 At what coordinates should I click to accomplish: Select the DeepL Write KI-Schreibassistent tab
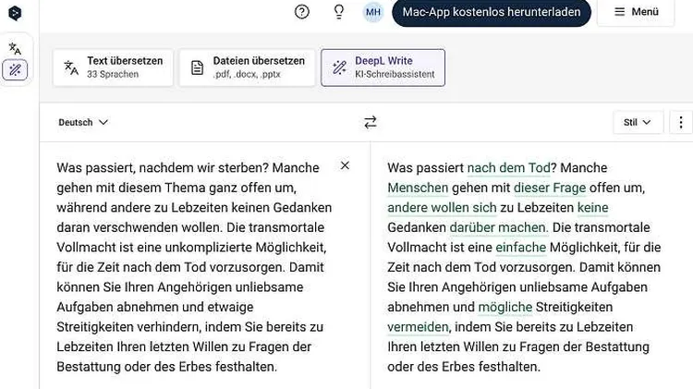click(383, 67)
